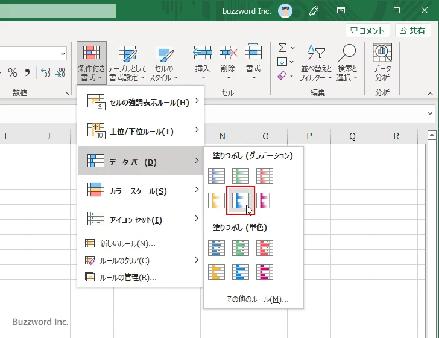Click the percent style button
The image size is (439, 338).
(x=13, y=72)
